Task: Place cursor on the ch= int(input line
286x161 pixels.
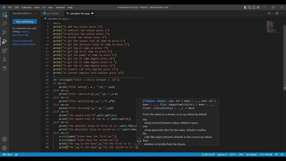Action: pyautogui.click(x=86, y=80)
